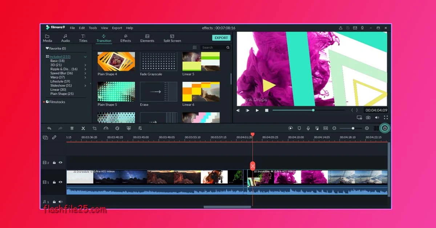Click the Add Track manager icon
The width and height of the screenshot is (436, 228).
tap(45, 138)
